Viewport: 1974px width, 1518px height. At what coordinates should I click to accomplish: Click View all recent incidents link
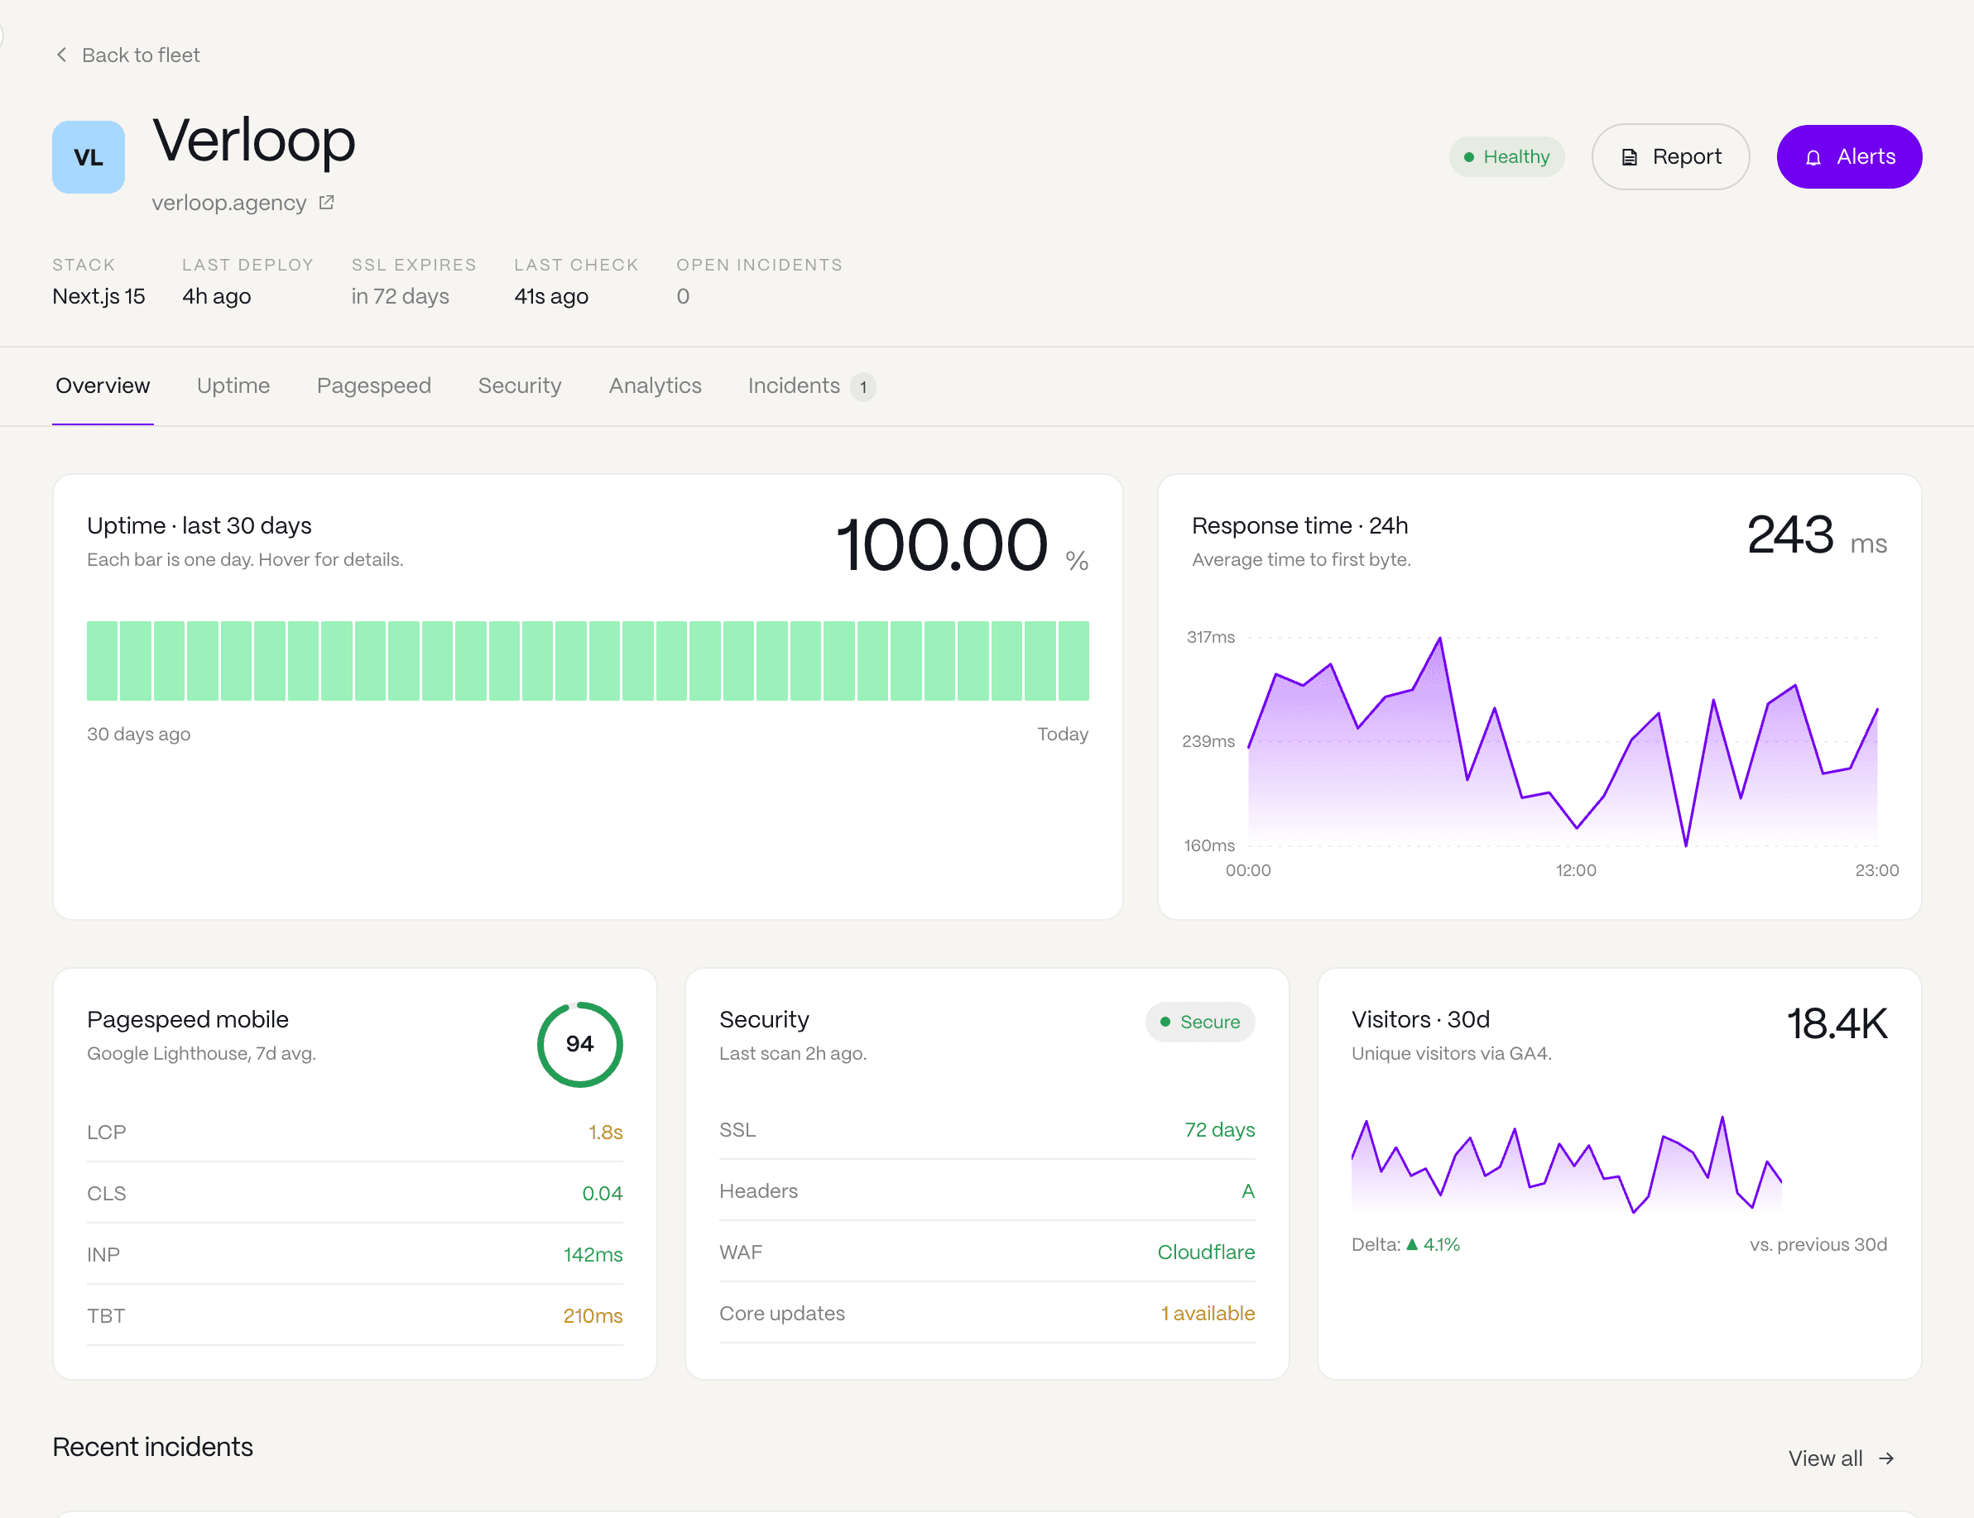pos(1825,1458)
